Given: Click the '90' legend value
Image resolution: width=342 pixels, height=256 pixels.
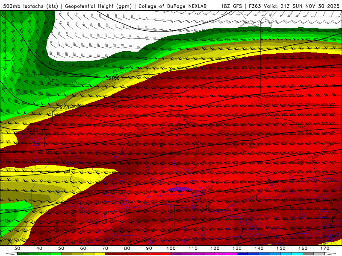Looking at the screenshot, I should [149, 248].
